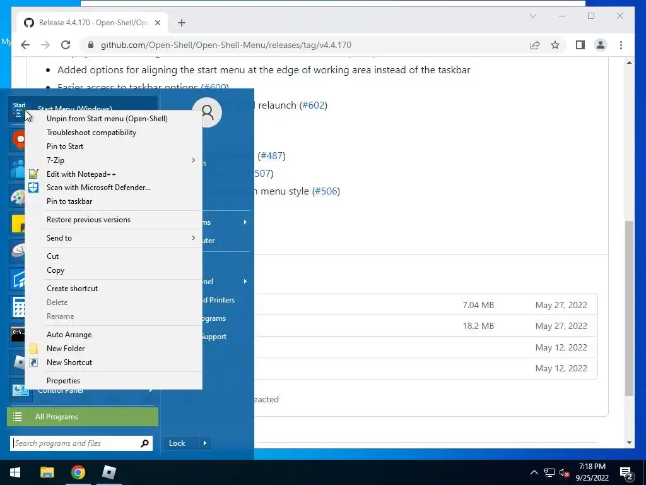
Task: Click the All Programs button
Action: tap(83, 417)
